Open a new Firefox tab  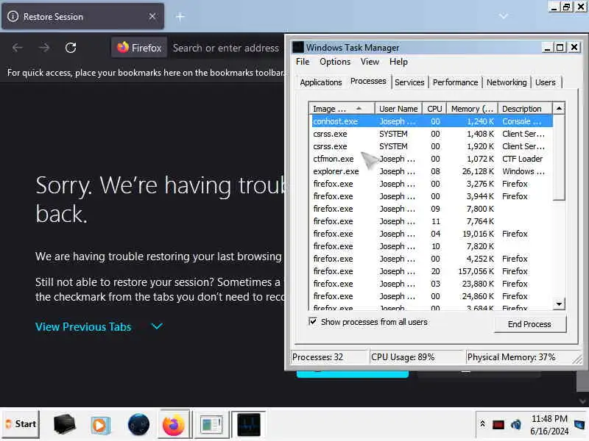click(x=180, y=16)
